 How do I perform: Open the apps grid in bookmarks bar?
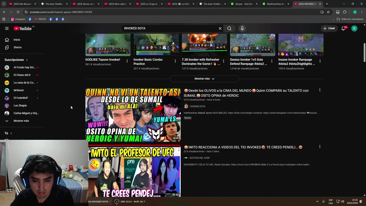click(x=4, y=19)
